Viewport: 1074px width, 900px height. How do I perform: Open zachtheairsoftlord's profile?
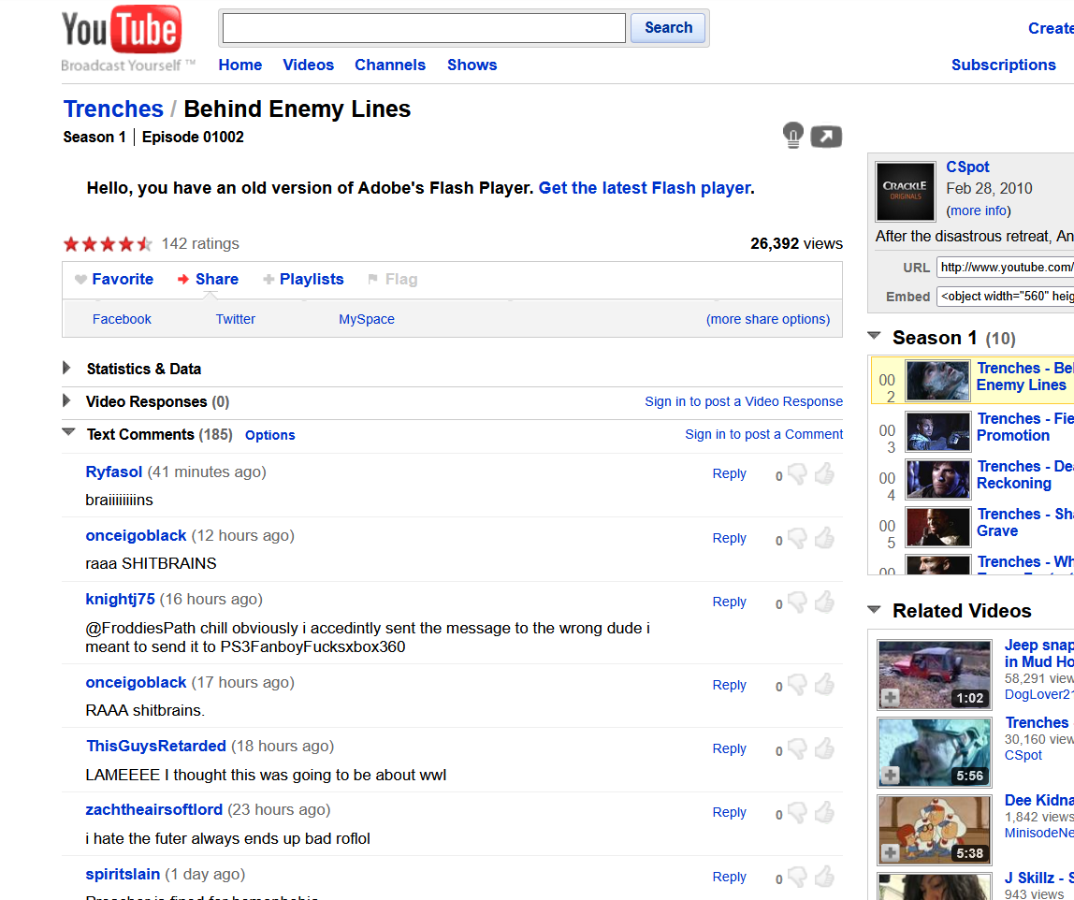(x=153, y=809)
